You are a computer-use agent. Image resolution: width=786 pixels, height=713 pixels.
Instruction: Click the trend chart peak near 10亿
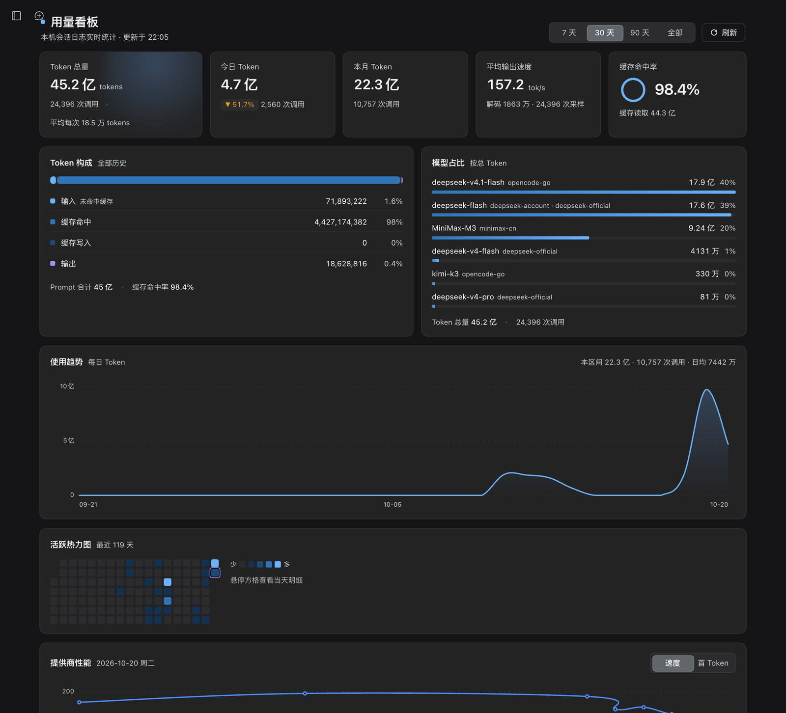707,390
